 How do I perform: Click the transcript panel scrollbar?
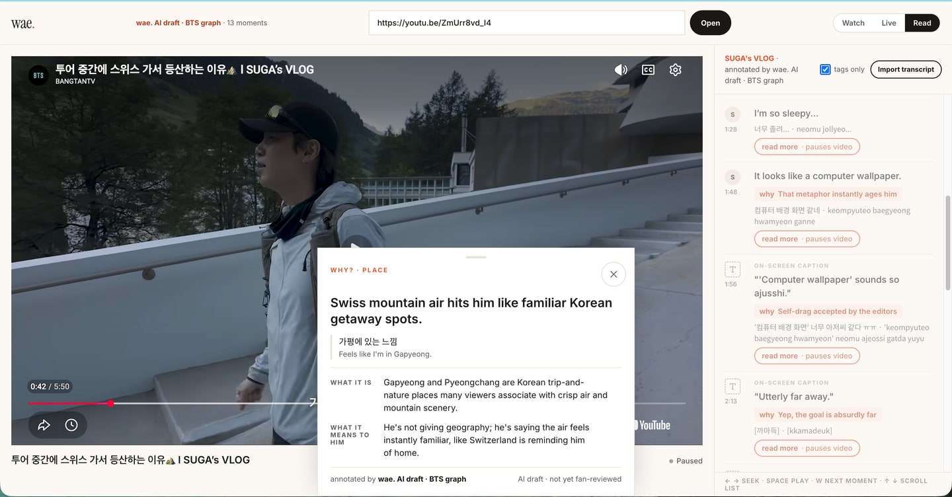947,241
